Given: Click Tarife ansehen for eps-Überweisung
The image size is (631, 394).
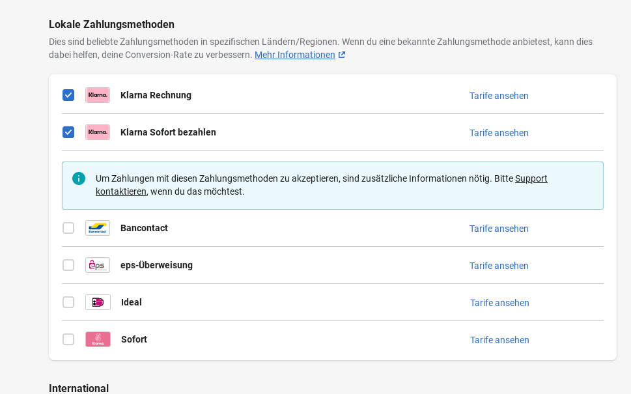Looking at the screenshot, I should 499,266.
